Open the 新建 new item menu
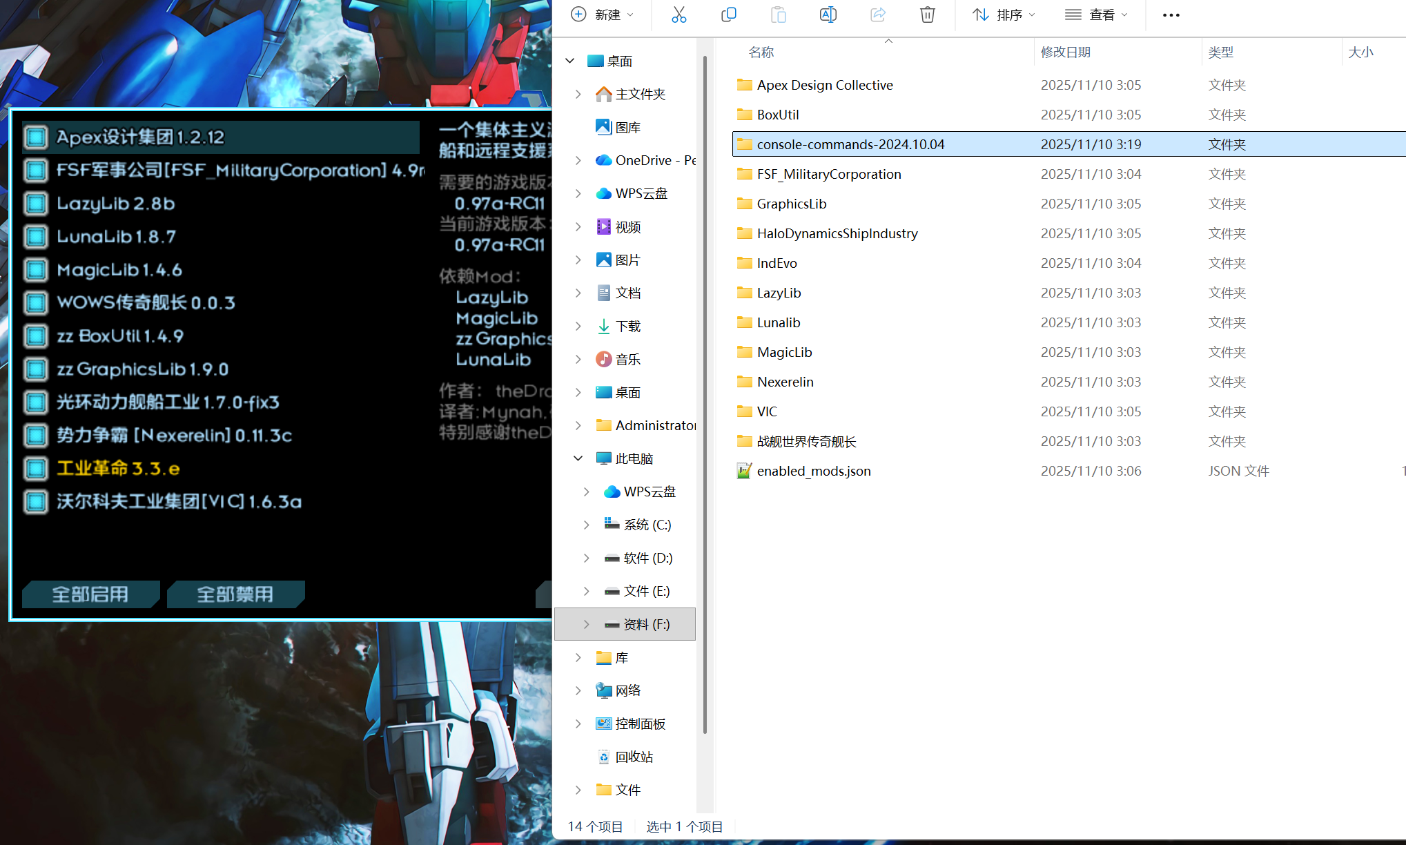1406x845 pixels. (x=602, y=14)
